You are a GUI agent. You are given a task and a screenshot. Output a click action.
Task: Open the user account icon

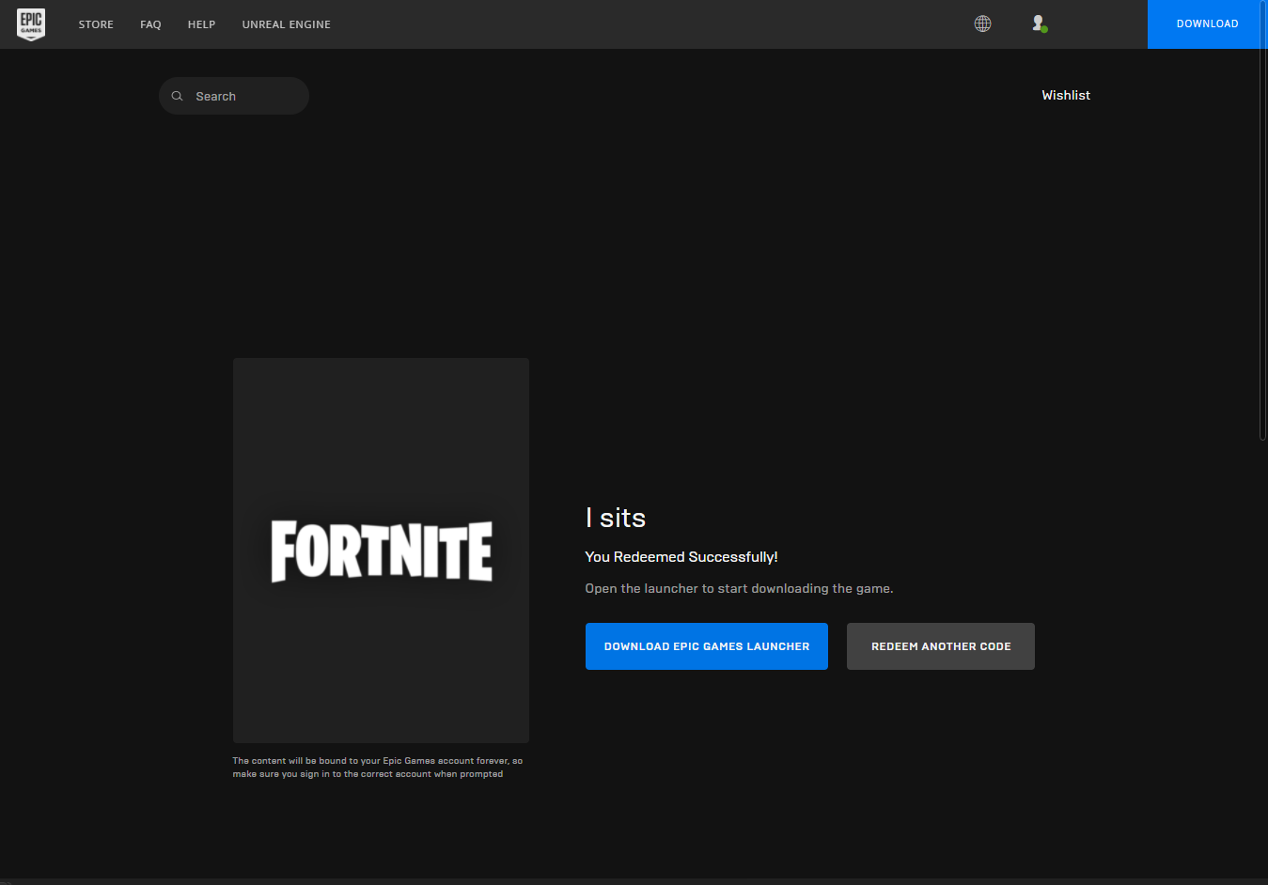tap(1039, 23)
